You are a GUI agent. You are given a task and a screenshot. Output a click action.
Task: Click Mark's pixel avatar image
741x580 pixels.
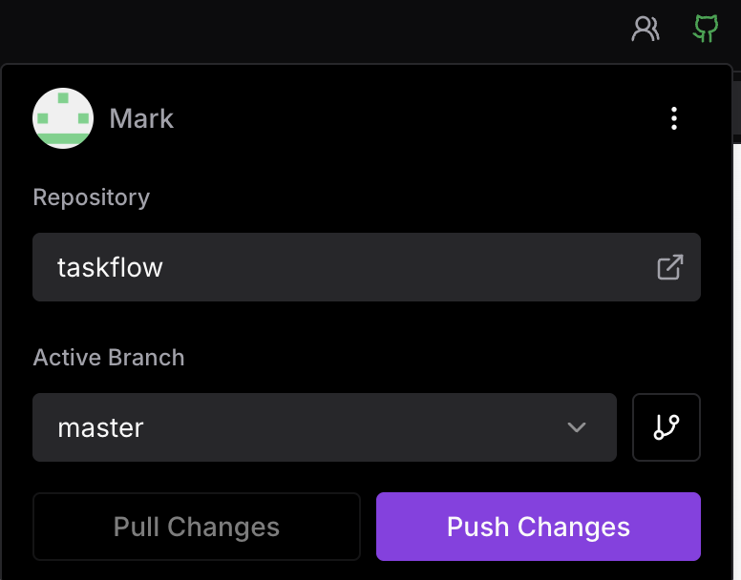tap(63, 118)
